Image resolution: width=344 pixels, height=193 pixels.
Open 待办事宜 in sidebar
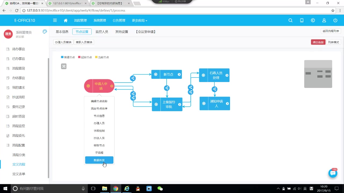click(19, 49)
